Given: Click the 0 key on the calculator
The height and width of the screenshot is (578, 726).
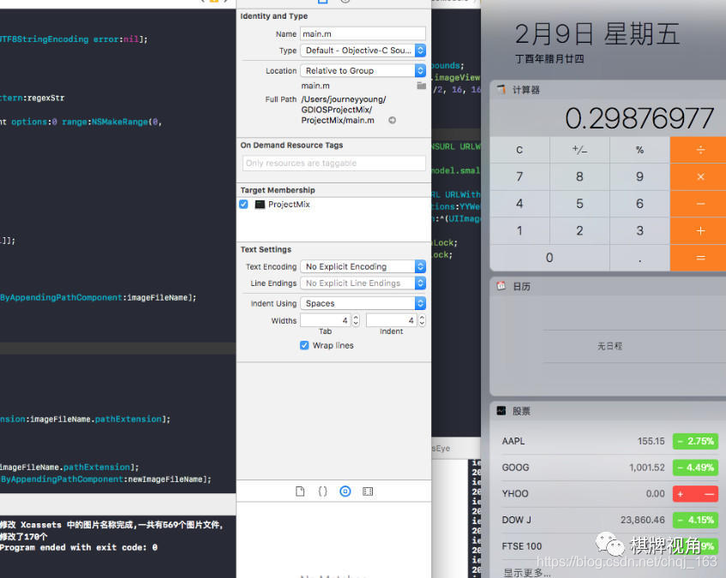Looking at the screenshot, I should (549, 258).
